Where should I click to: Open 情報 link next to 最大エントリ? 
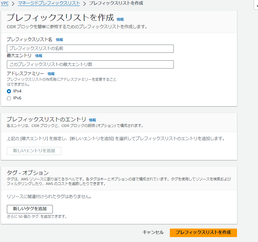pos(39,56)
